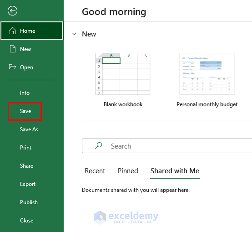
Task: Go to the Share option
Action: pyautogui.click(x=27, y=165)
